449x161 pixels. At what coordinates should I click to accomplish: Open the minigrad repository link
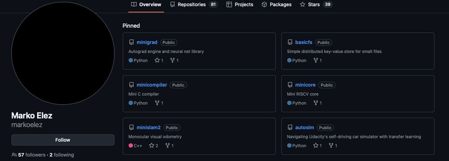(x=147, y=42)
